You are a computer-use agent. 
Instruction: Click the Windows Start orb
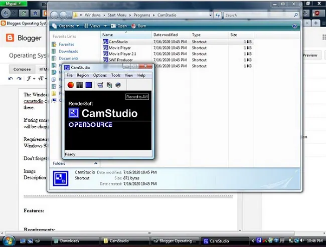[x=9, y=241]
